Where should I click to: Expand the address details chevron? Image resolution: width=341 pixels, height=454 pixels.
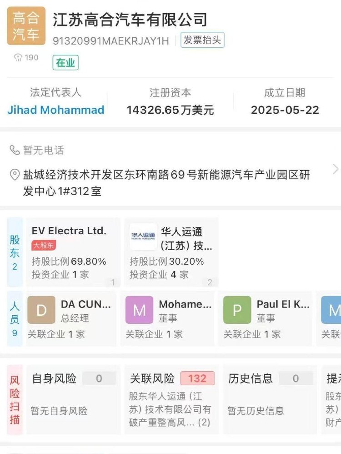[x=336, y=169]
